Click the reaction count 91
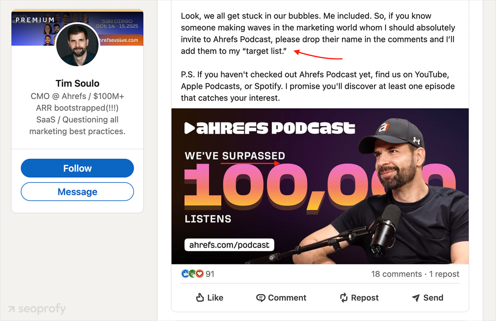496x321 pixels. [x=210, y=274]
